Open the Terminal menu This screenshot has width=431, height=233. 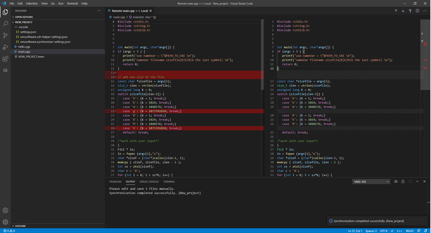coord(72,4)
